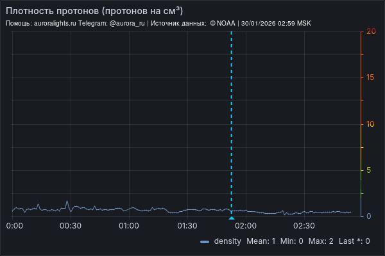Click the Min: 0 legend value
Viewport: 385px width, 256px height.
click(292, 242)
